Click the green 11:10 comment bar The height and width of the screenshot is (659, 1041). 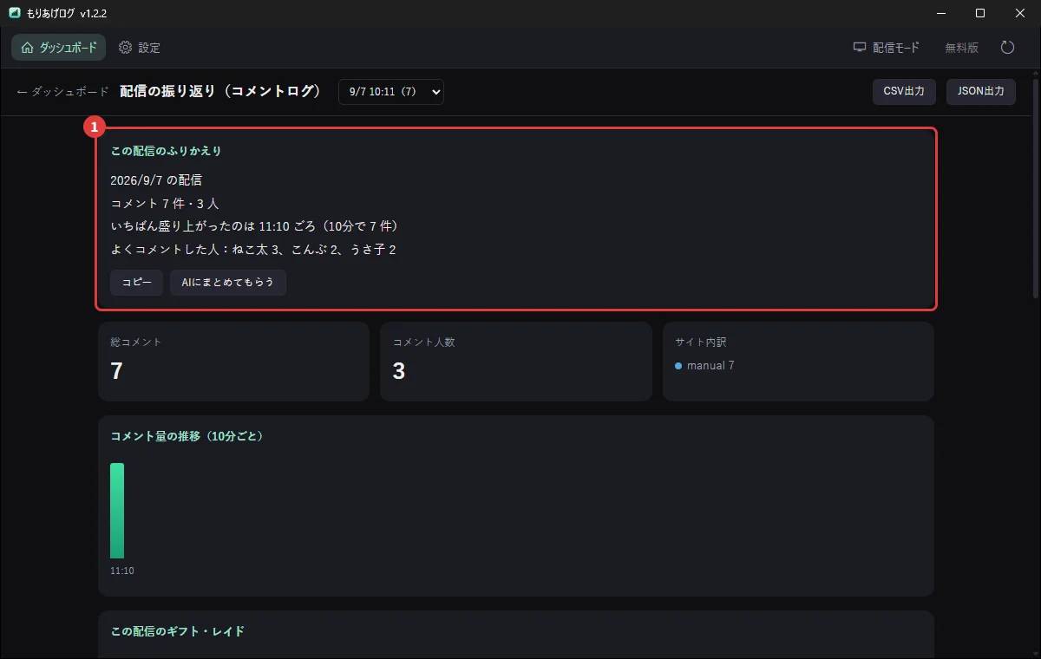tap(117, 511)
